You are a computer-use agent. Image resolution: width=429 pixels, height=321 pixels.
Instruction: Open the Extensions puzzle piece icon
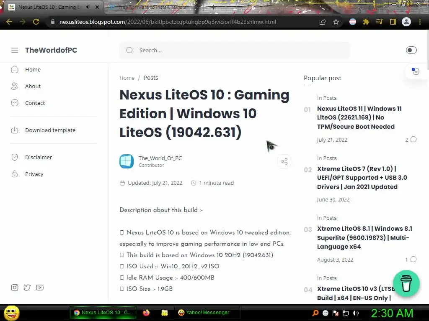[x=366, y=22]
